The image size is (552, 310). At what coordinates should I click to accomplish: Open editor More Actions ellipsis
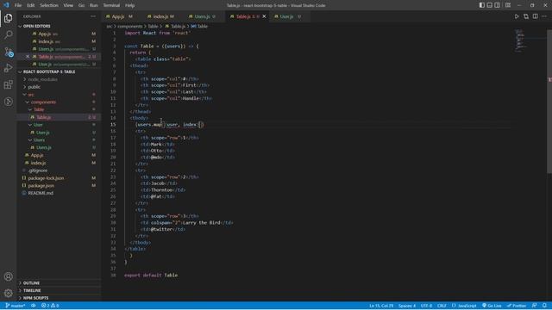544,16
